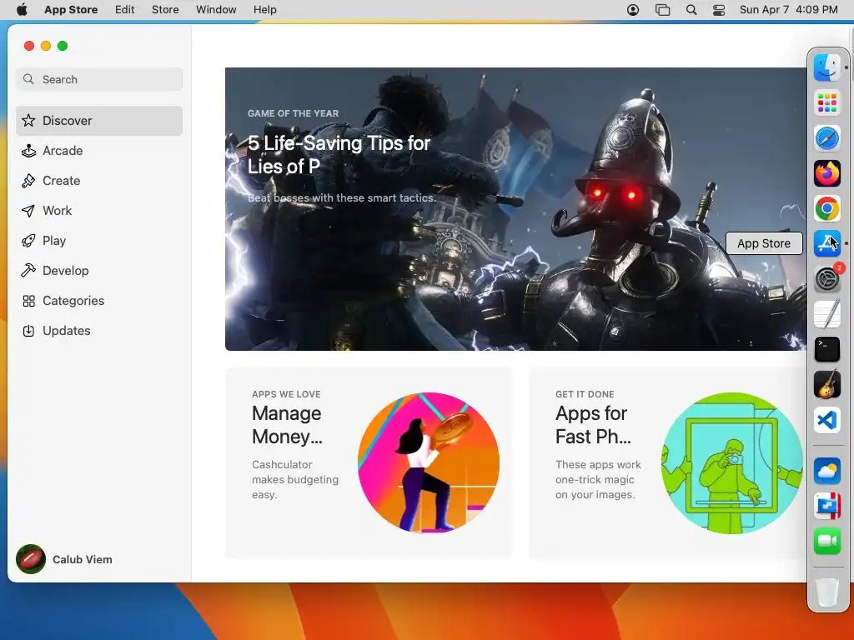Click 'These apps work one-trick magic' text

[598, 472]
